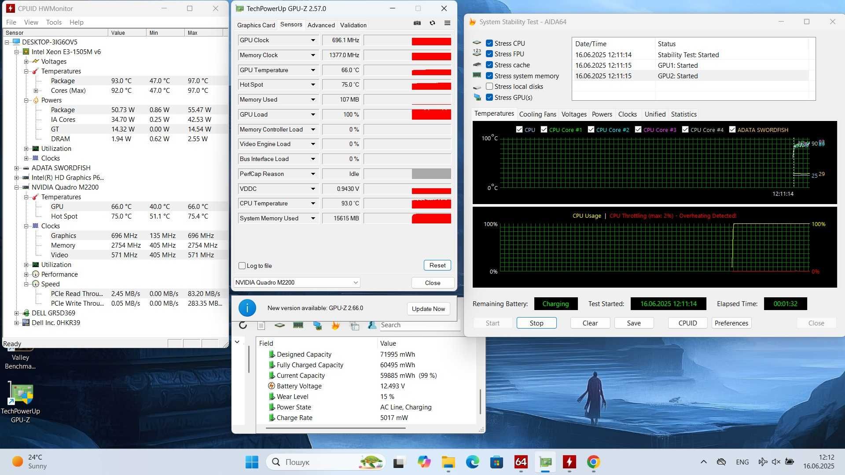The height and width of the screenshot is (475, 845).
Task: Stop the AIDA64 stability test
Action: [536, 323]
